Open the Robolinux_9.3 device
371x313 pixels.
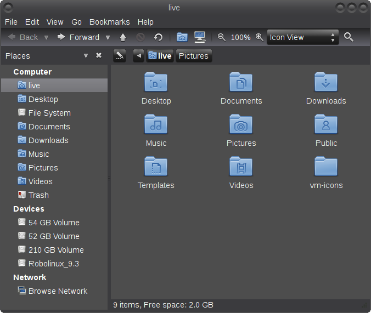(54, 264)
